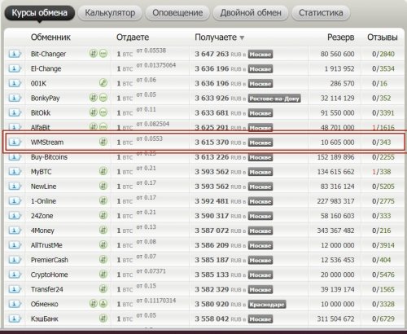Open info icon for WMStream
407x334 pixels.
click(15, 142)
